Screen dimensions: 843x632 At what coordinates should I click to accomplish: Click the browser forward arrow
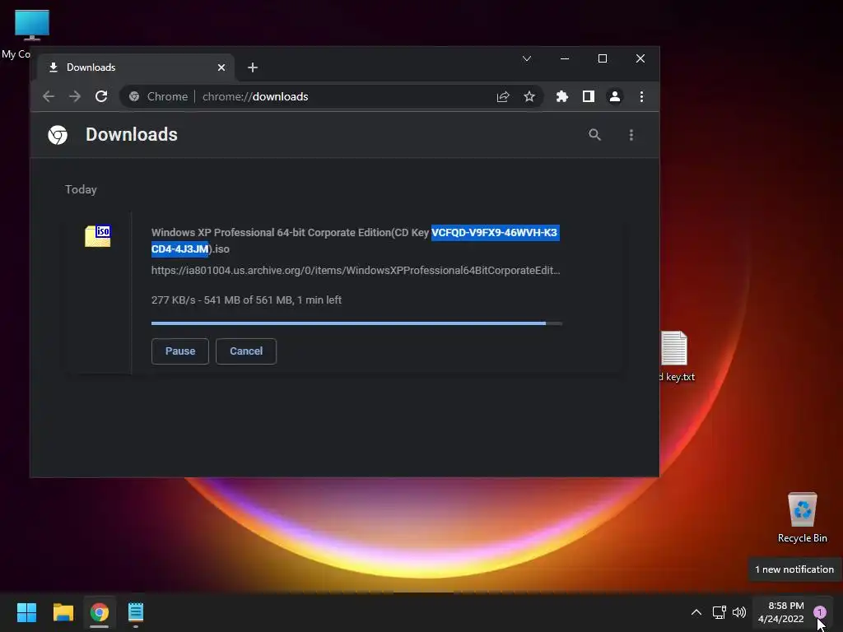point(75,97)
